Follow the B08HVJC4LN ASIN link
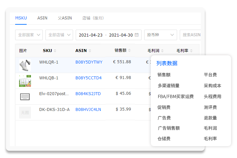This screenshot has height=158, width=237. coord(88,109)
